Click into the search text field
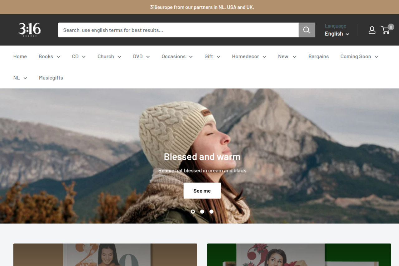Screen dimensions: 399x266 178,30
